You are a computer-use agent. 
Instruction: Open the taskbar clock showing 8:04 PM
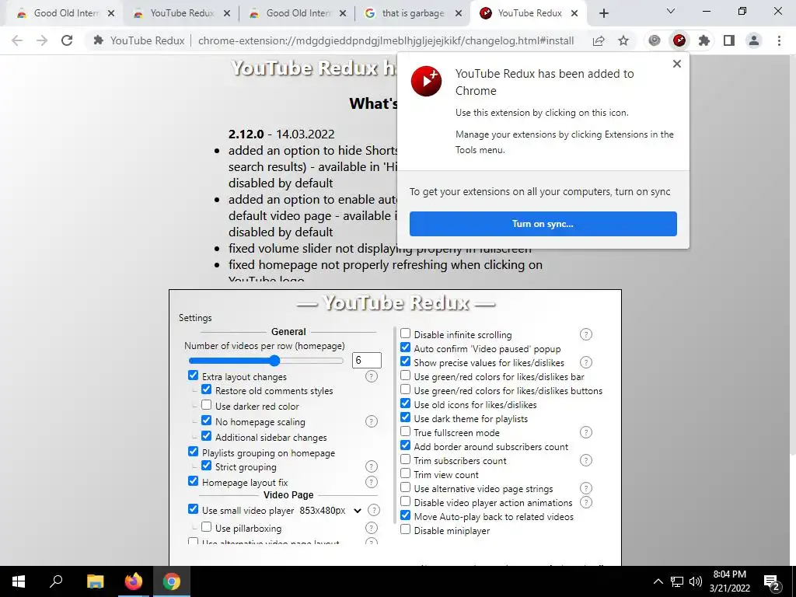pos(729,581)
